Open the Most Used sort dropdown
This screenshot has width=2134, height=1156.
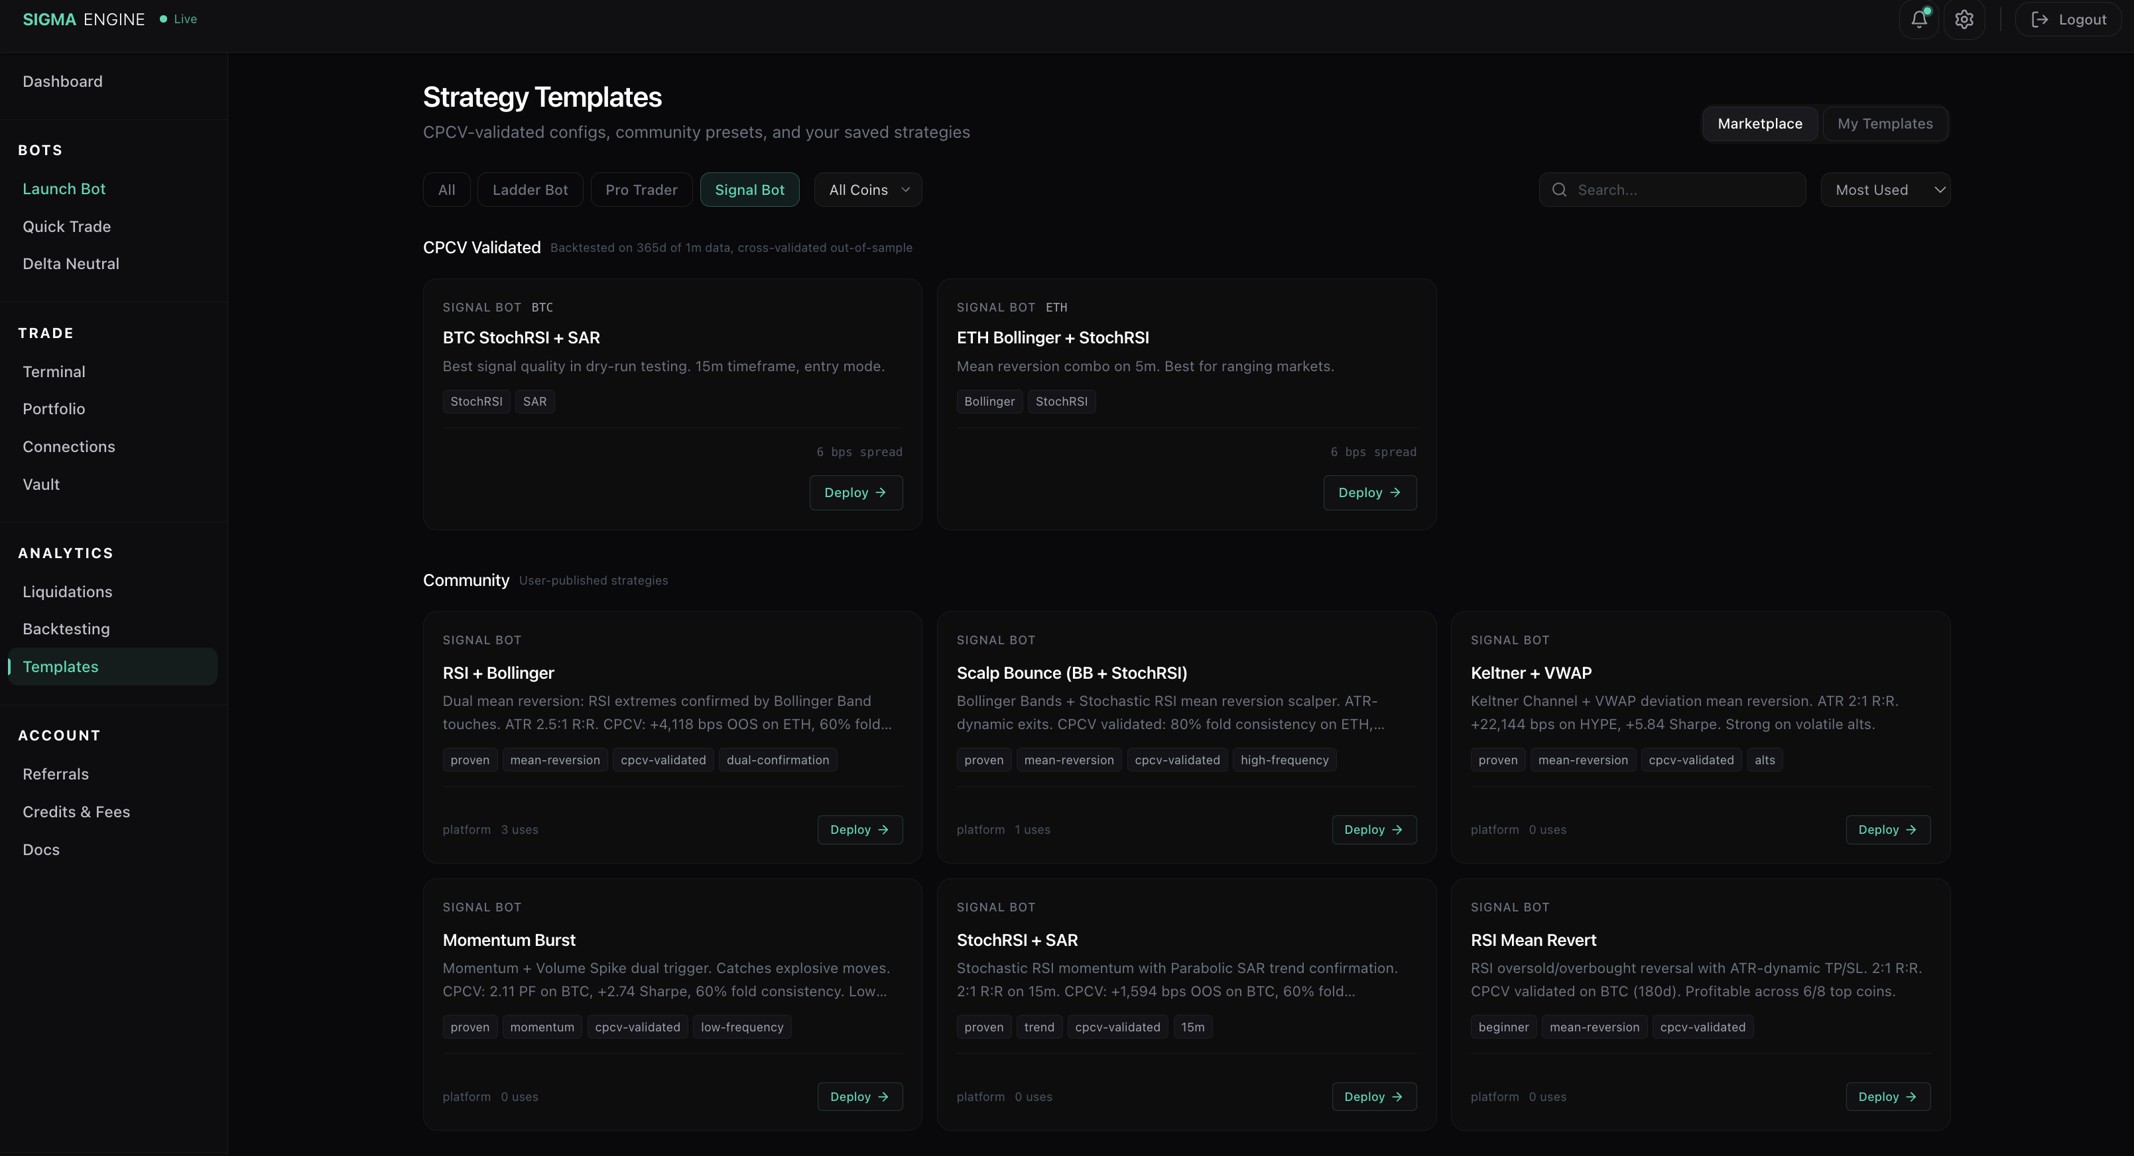(x=1885, y=190)
